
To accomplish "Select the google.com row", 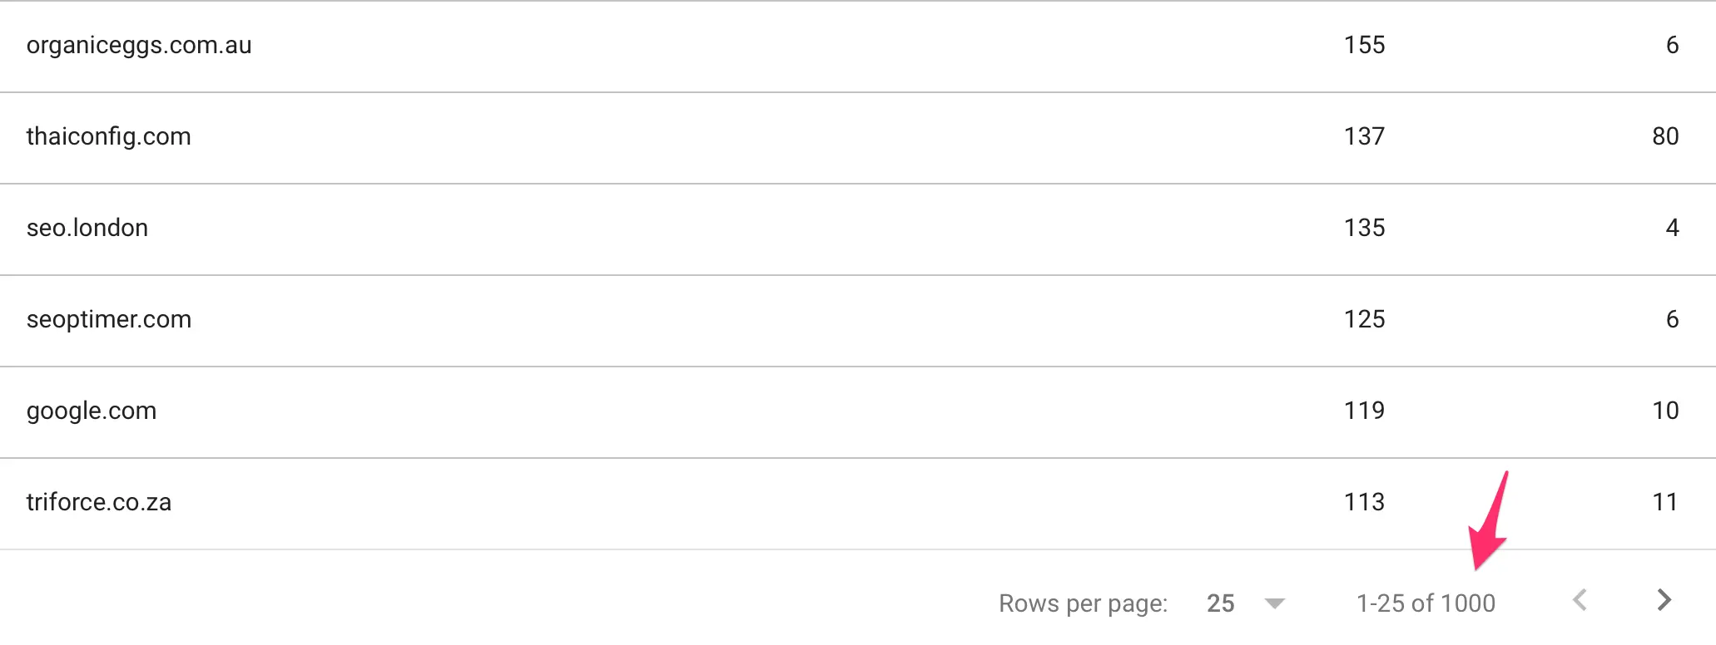I will 92,411.
